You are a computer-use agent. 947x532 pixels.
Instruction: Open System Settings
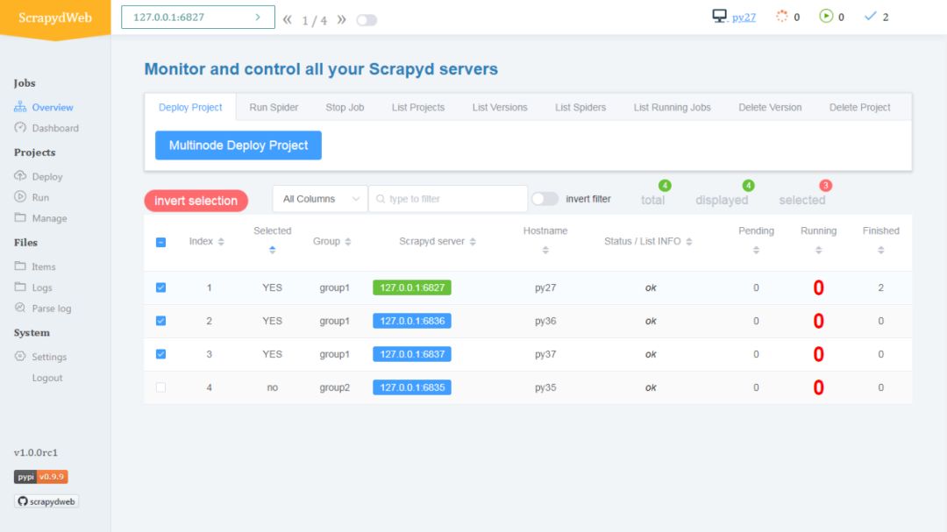pyautogui.click(x=40, y=357)
